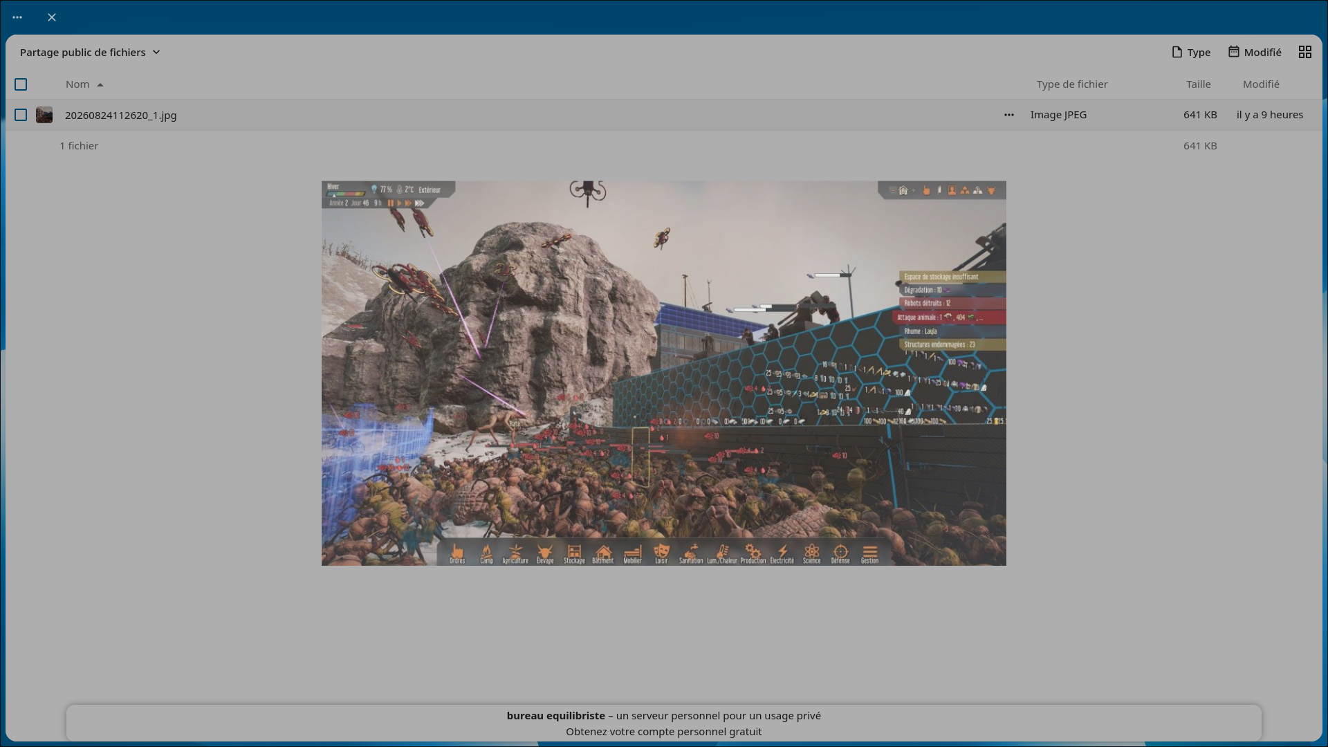
Task: Tick the select-all files checkbox
Action: [x=21, y=84]
